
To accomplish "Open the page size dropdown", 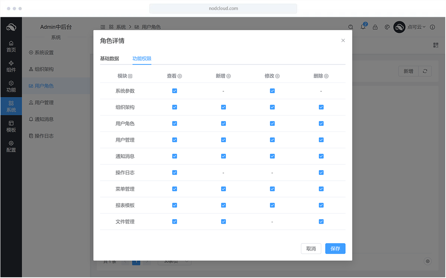I will tap(175, 262).
